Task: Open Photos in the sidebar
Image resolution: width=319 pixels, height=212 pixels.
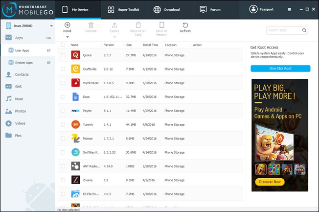Action: pos(28,111)
